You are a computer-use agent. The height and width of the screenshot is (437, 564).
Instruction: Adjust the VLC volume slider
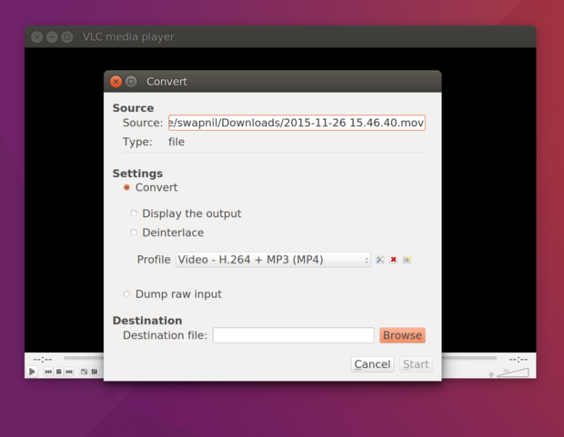coord(513,372)
